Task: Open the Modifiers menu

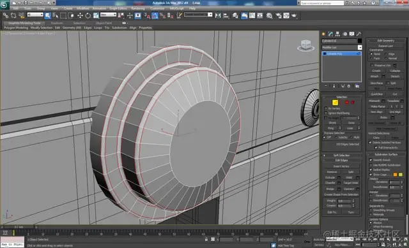Action: coord(83,8)
